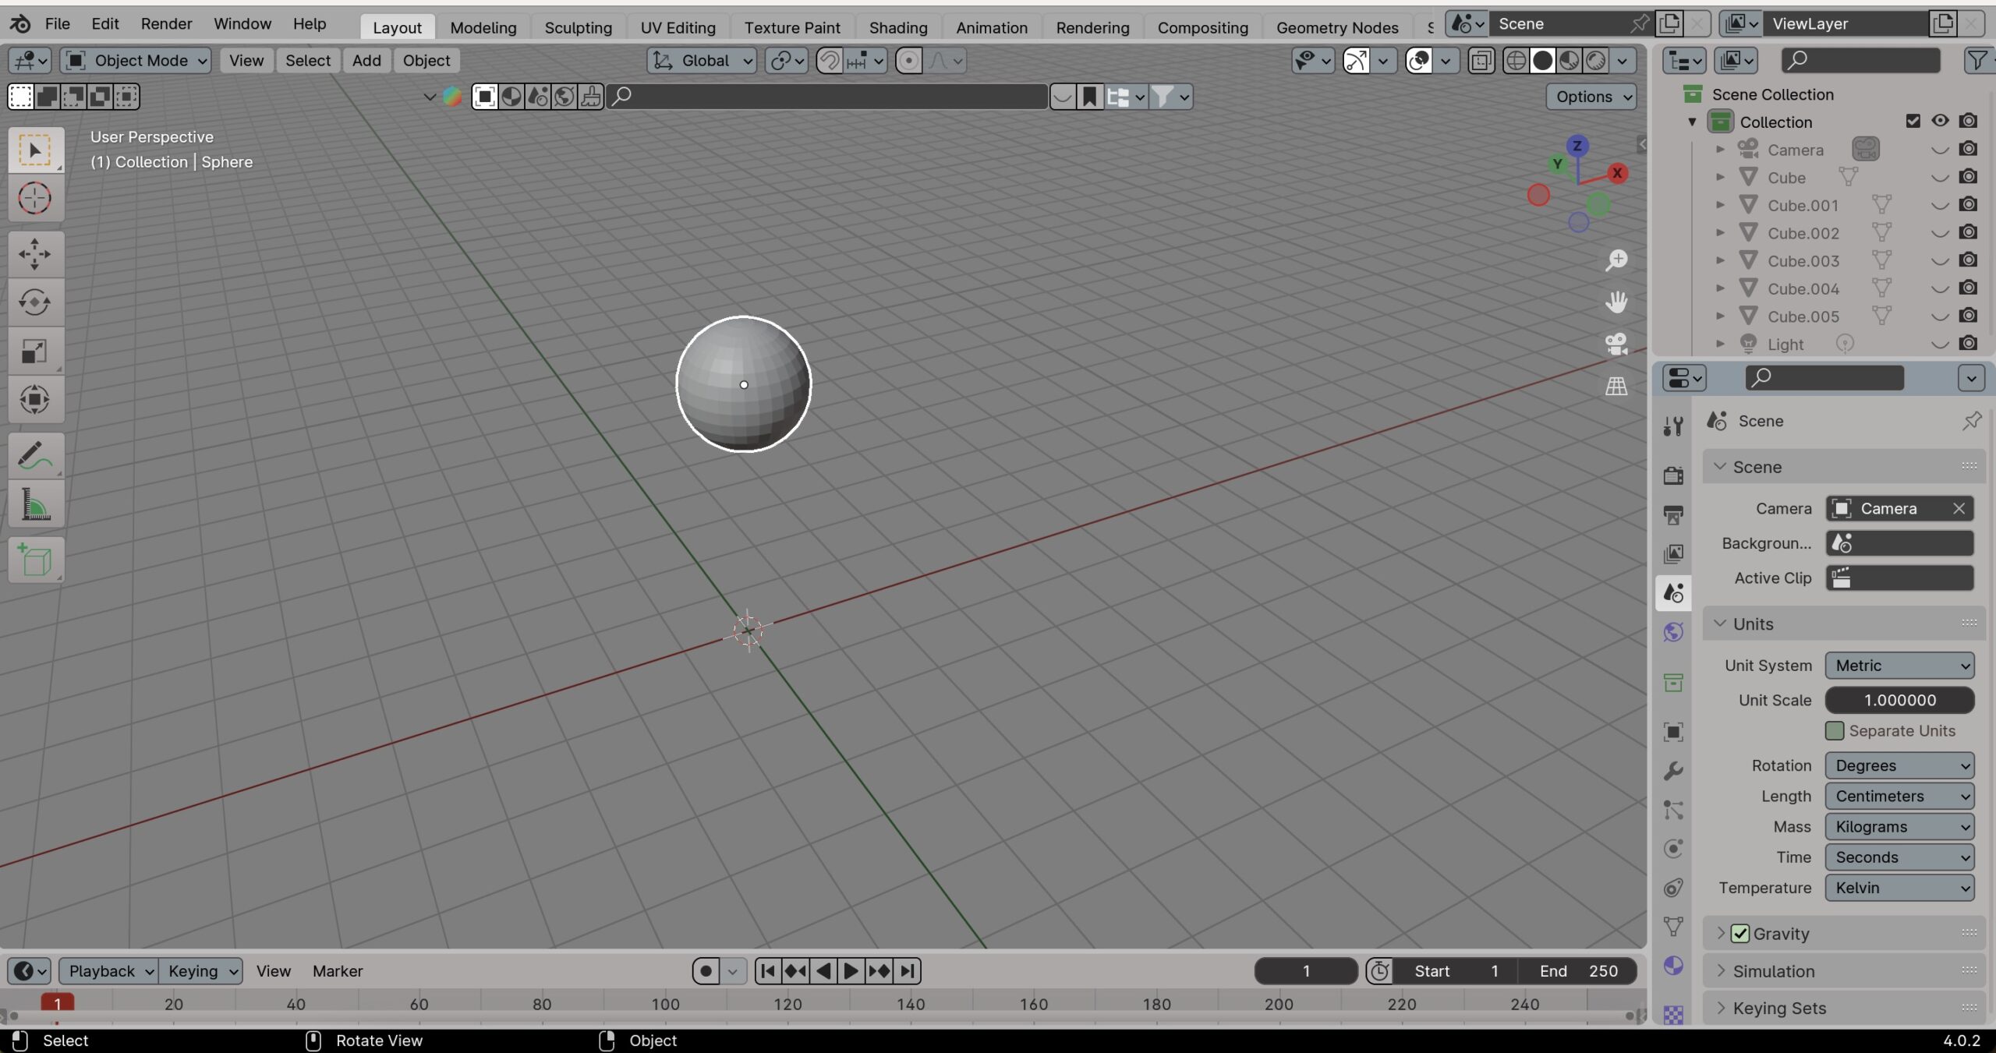Click the Add Cube tool
The height and width of the screenshot is (1053, 1996).
(34, 560)
